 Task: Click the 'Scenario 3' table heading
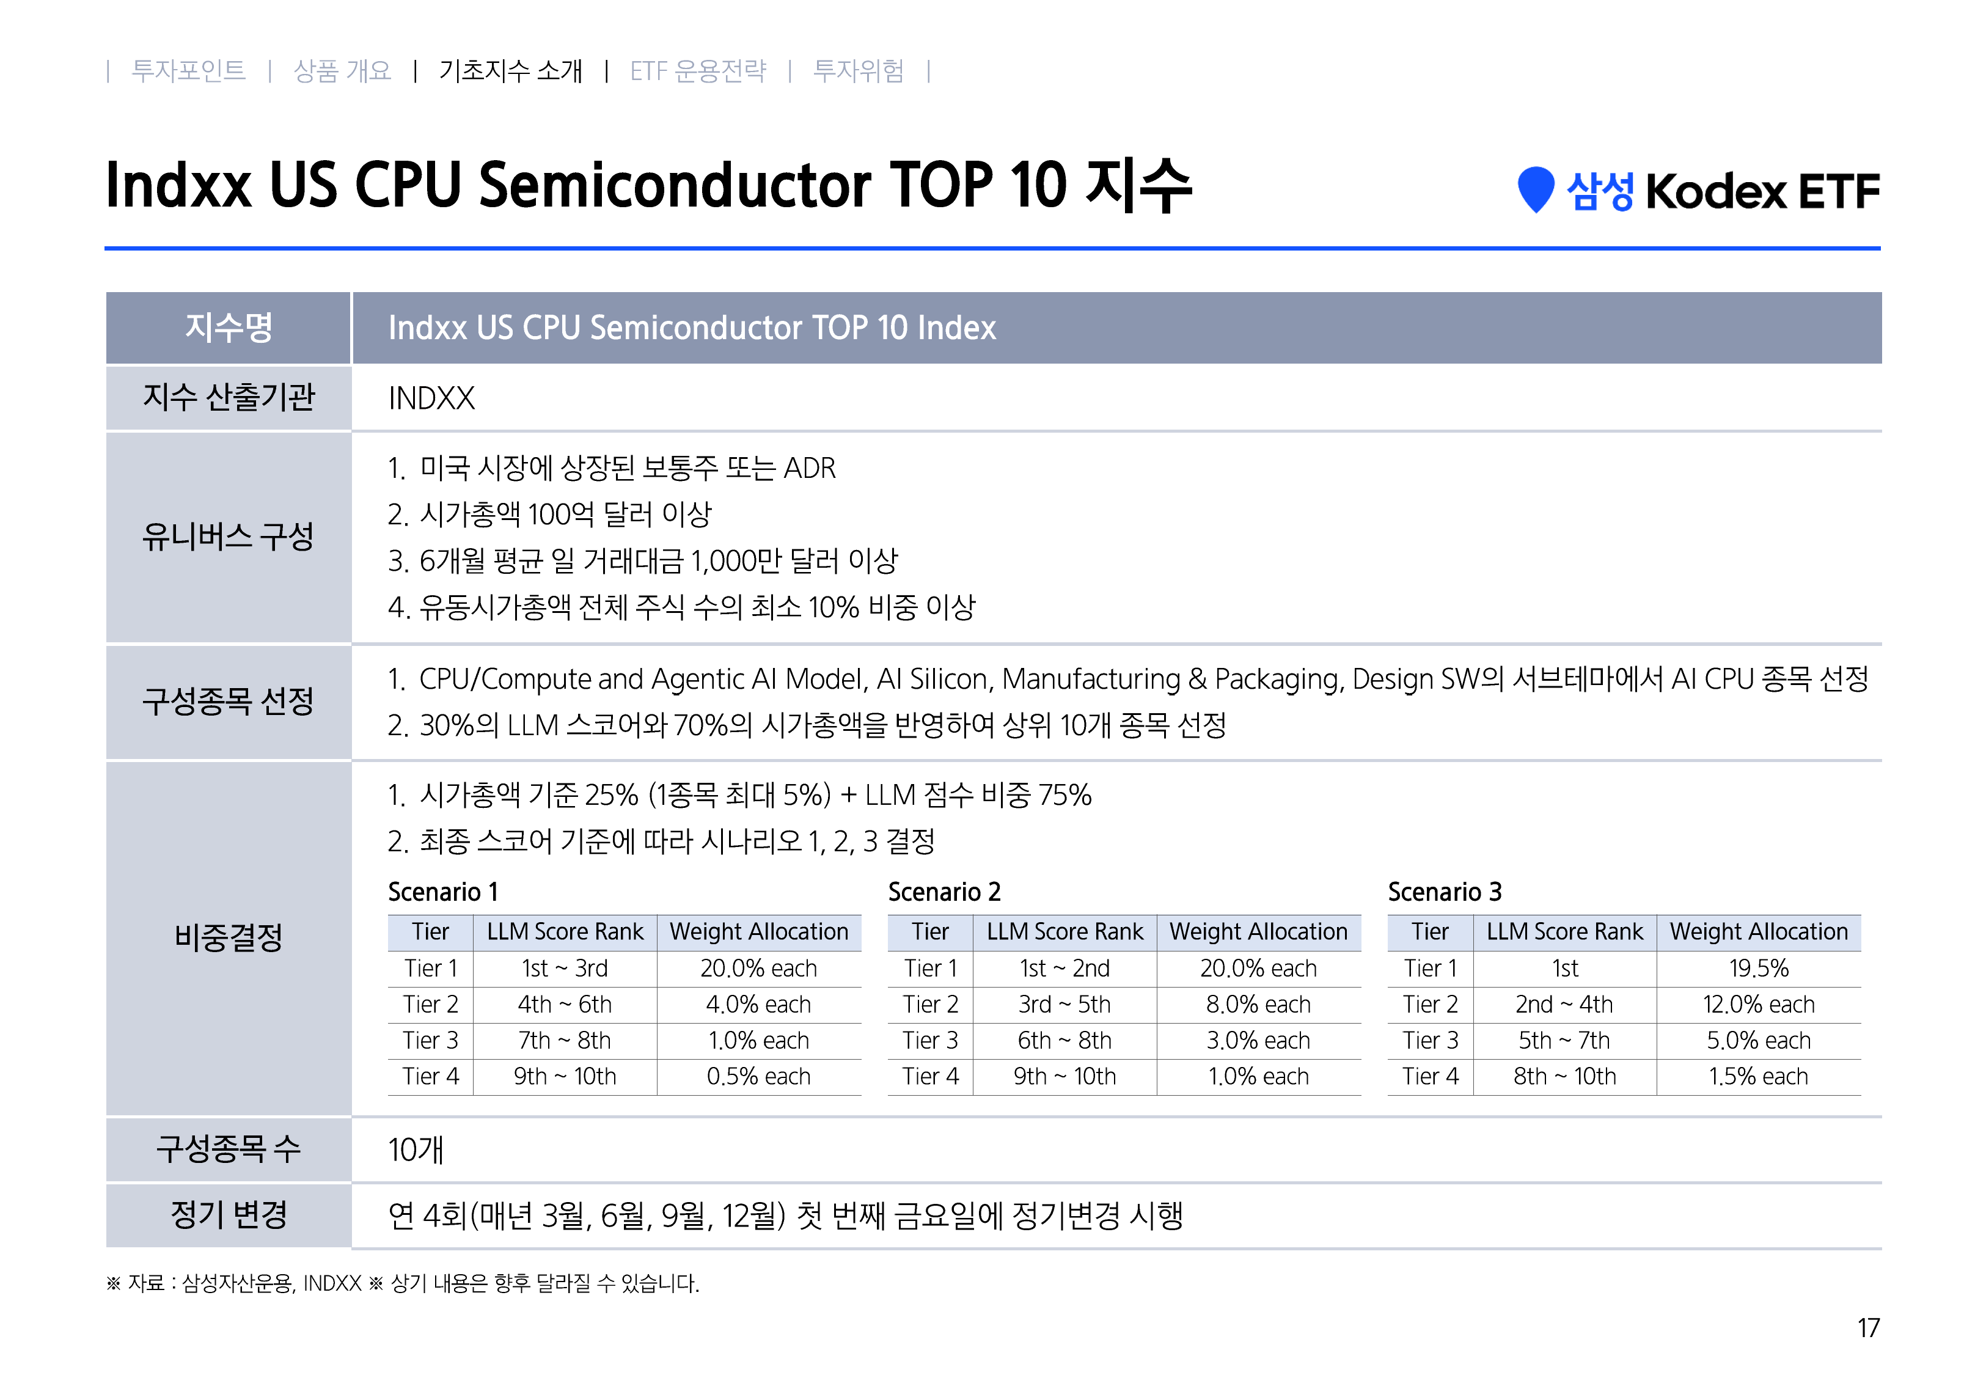pyautogui.click(x=1445, y=892)
